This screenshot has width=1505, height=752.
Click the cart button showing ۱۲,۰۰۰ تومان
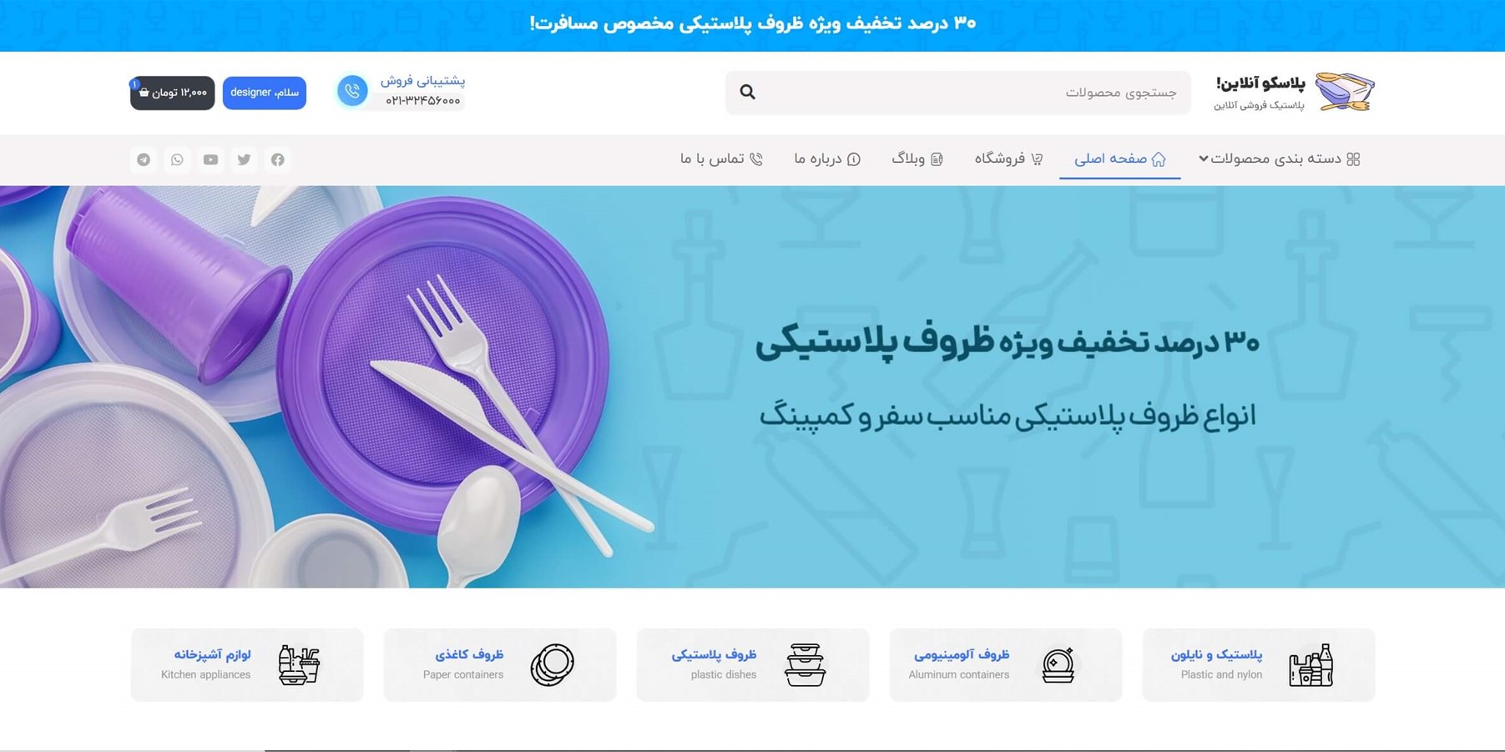point(172,93)
